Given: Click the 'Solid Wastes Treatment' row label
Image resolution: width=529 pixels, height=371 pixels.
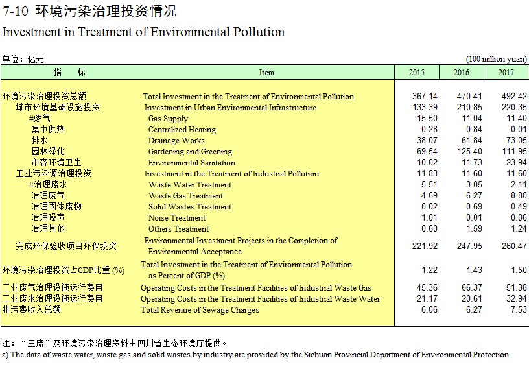Looking at the screenshot, I should pyautogui.click(x=189, y=207).
